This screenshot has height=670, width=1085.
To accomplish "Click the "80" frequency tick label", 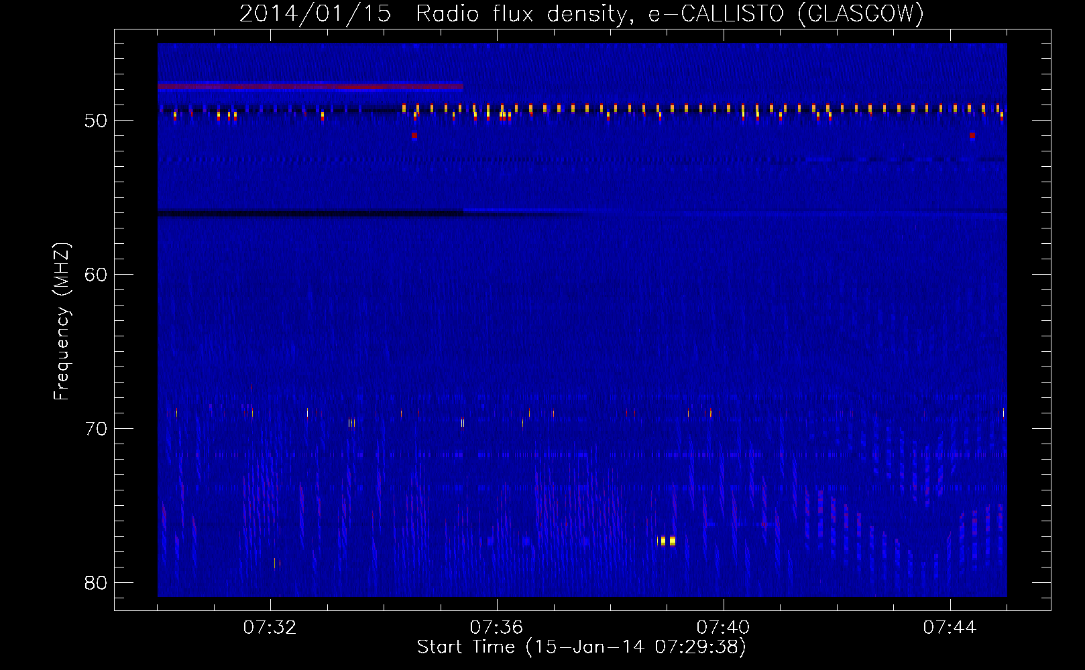I will (96, 583).
